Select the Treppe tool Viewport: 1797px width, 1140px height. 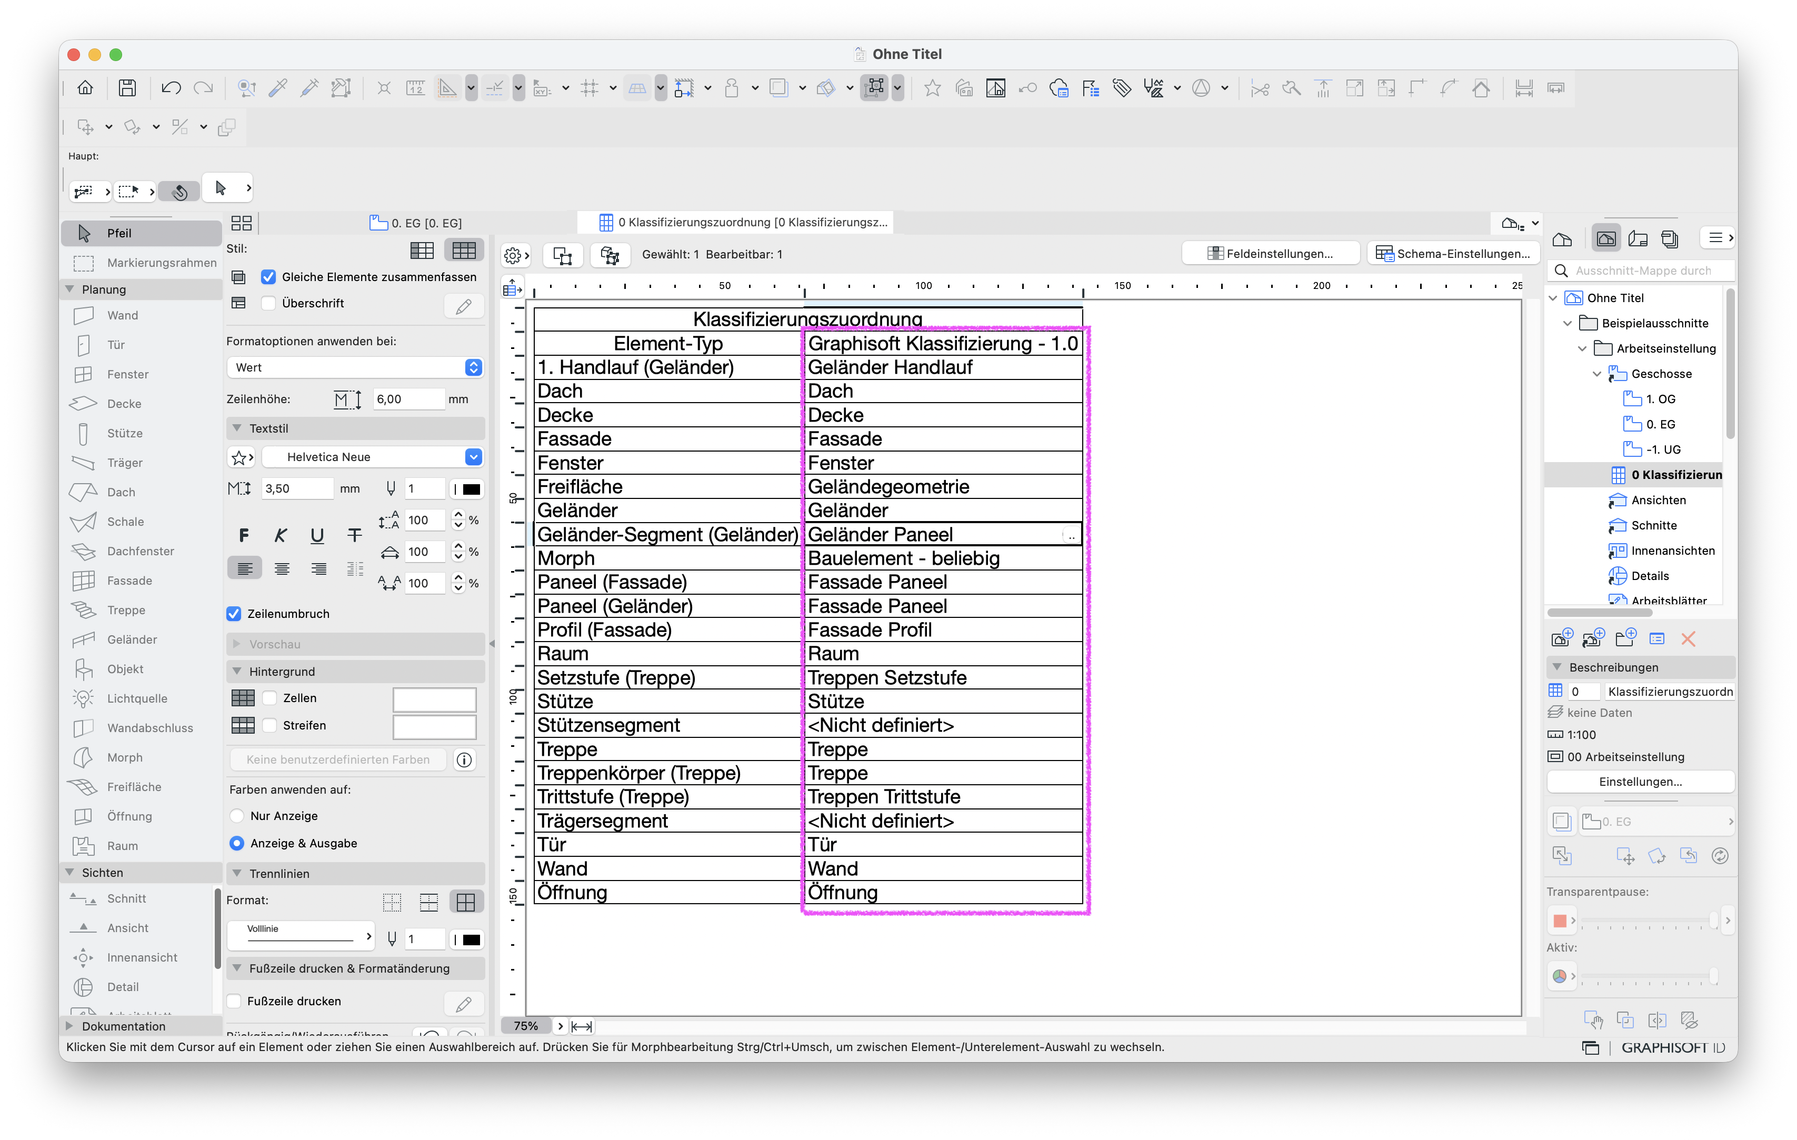pyautogui.click(x=142, y=611)
